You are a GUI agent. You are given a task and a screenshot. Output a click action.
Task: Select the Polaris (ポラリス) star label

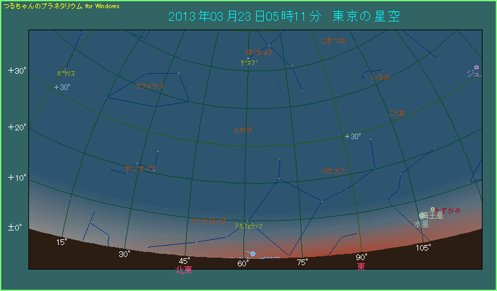(66, 74)
